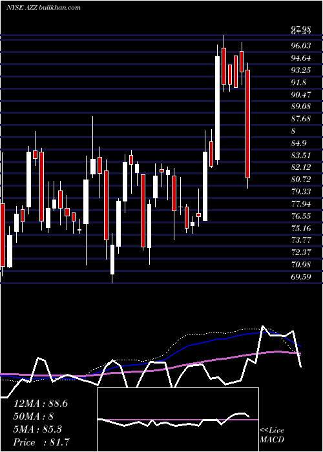Click the 73.77 price axis label
The height and width of the screenshot is (452, 323).
301,240
